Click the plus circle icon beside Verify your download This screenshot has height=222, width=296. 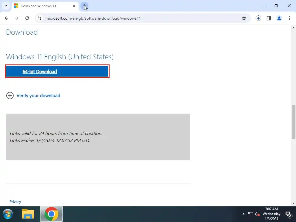coord(10,95)
